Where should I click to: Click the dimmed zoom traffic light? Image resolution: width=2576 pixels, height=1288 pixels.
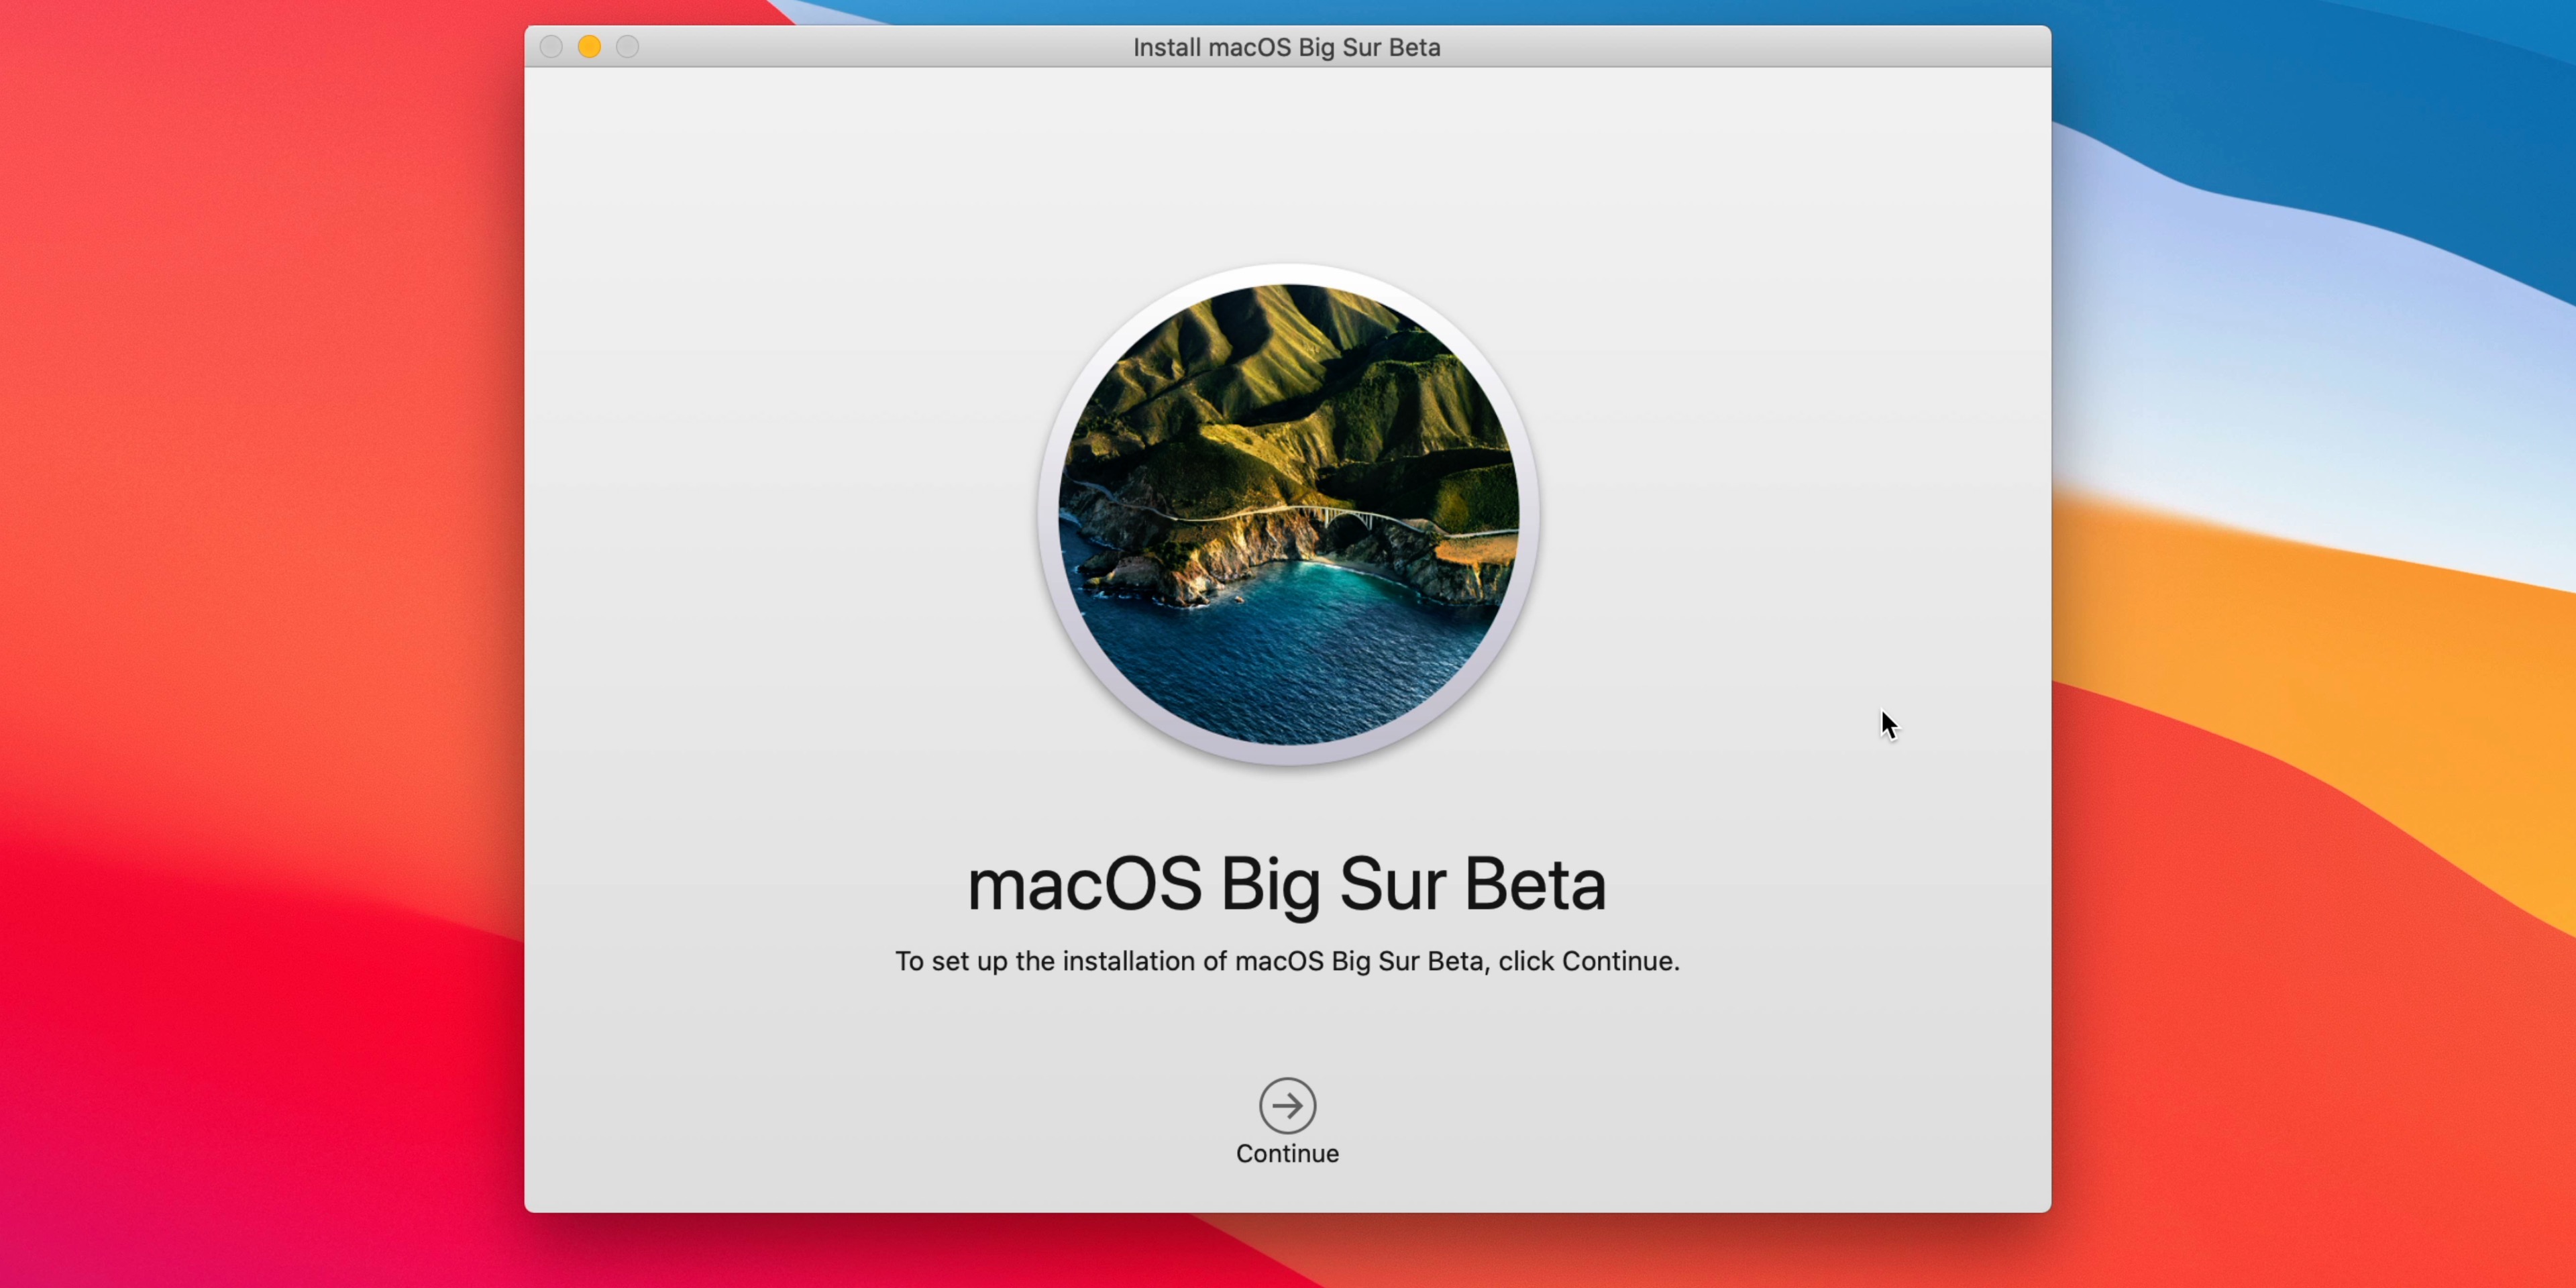pyautogui.click(x=628, y=46)
